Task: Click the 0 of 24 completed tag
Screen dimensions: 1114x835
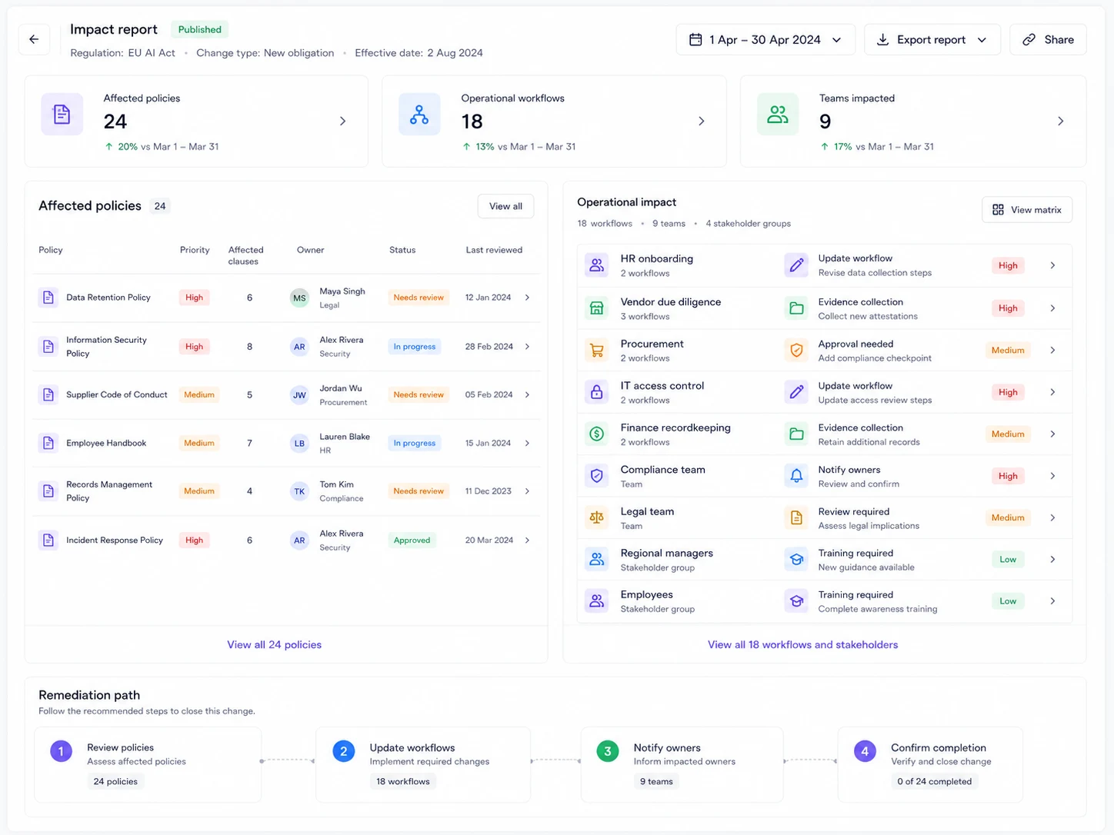Action: [934, 781]
